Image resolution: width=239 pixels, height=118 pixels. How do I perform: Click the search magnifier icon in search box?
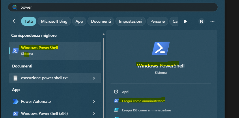(14, 7)
